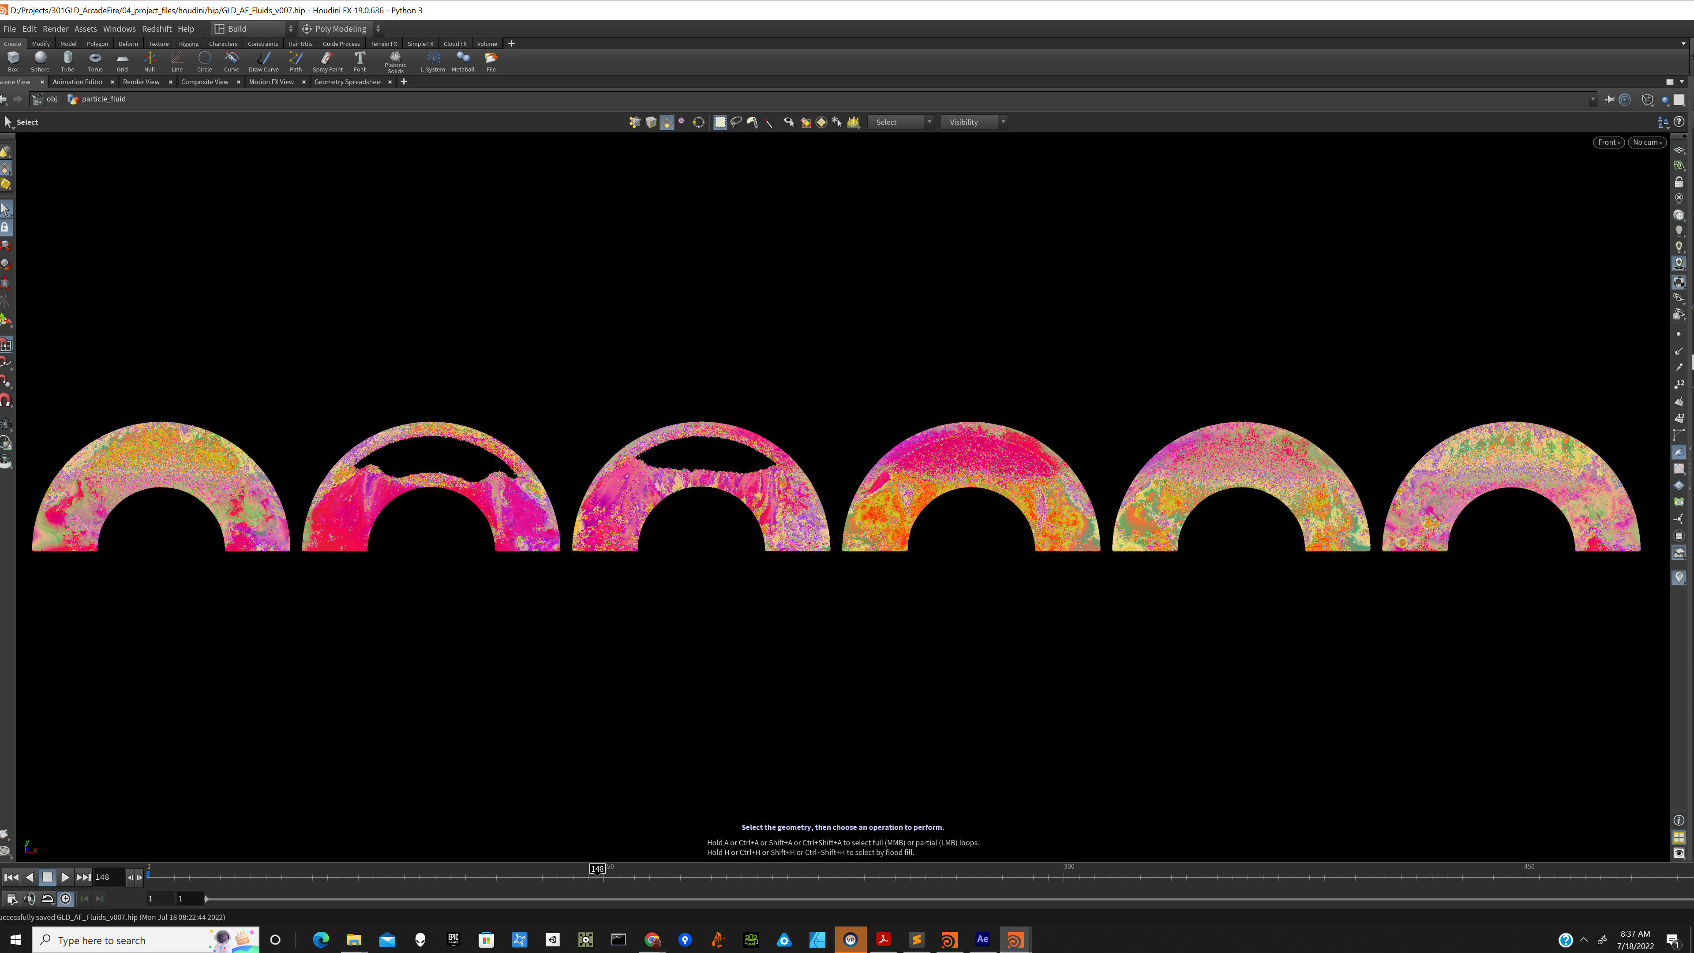The height and width of the screenshot is (953, 1694).
Task: Toggle primitive selection mode button
Action: click(x=667, y=122)
